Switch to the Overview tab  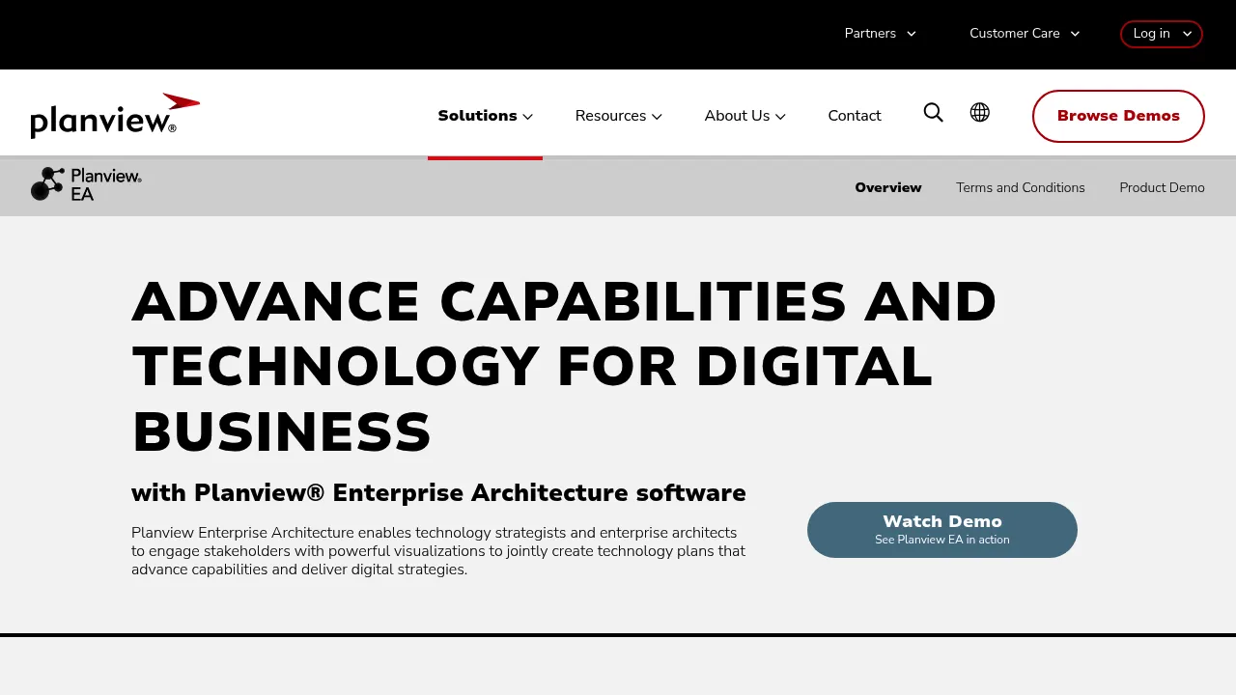[888, 187]
